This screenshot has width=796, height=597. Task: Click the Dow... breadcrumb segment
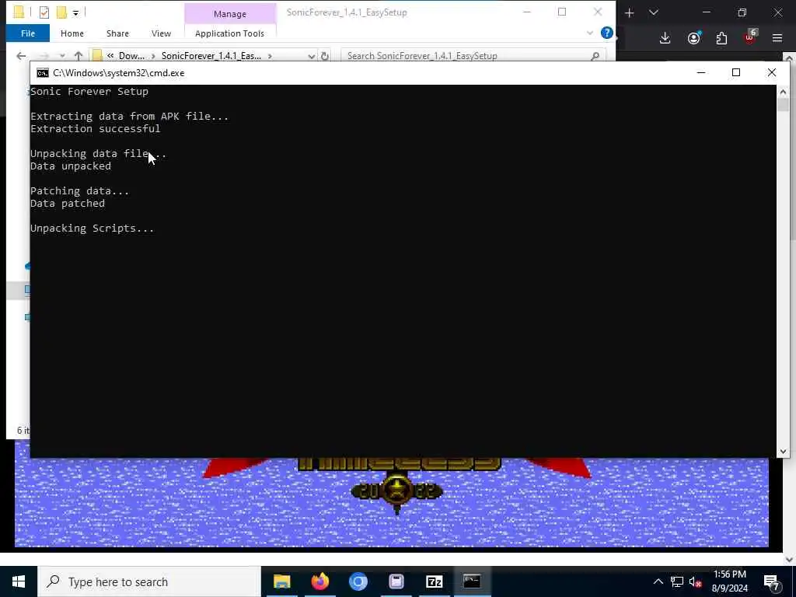[x=131, y=56]
